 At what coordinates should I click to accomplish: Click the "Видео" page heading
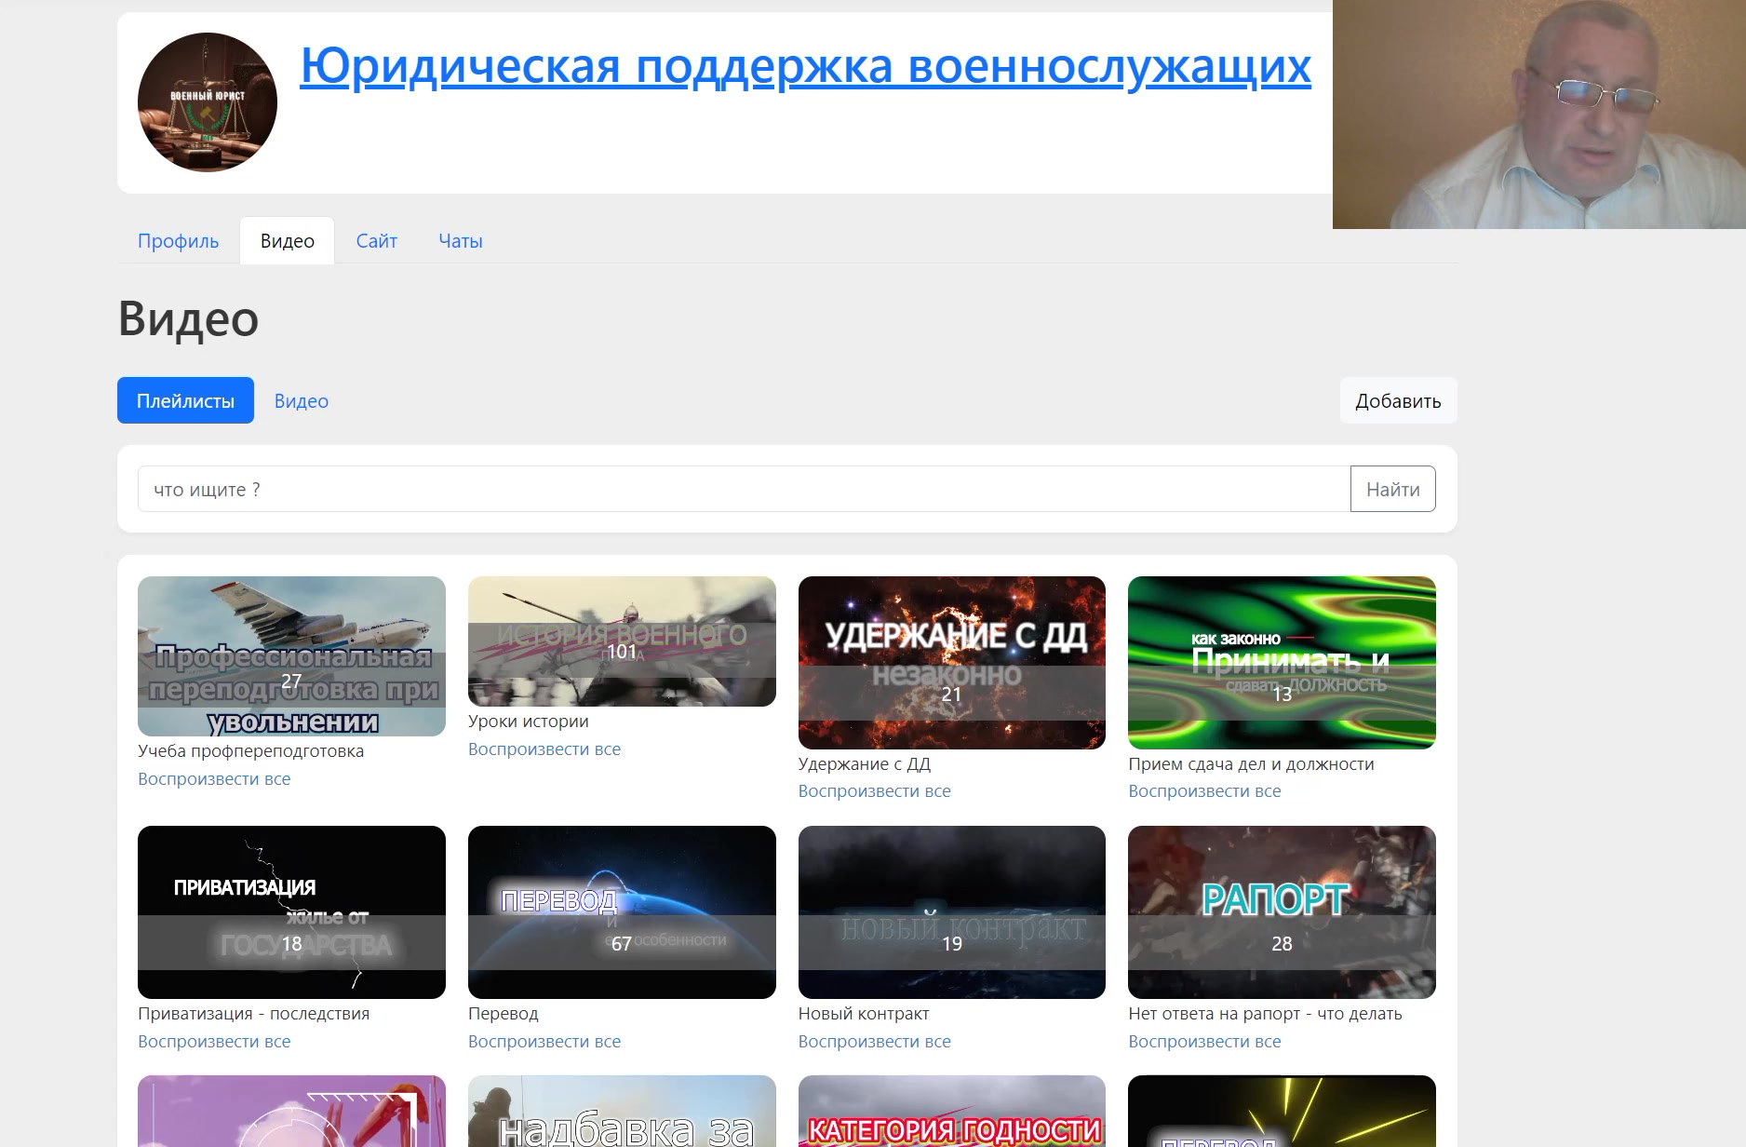point(188,318)
